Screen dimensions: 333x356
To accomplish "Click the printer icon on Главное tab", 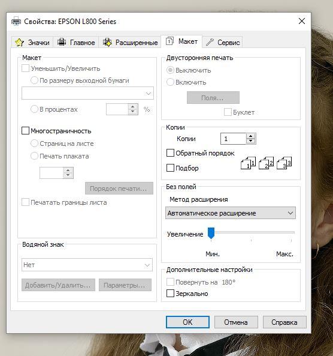I will [62, 42].
